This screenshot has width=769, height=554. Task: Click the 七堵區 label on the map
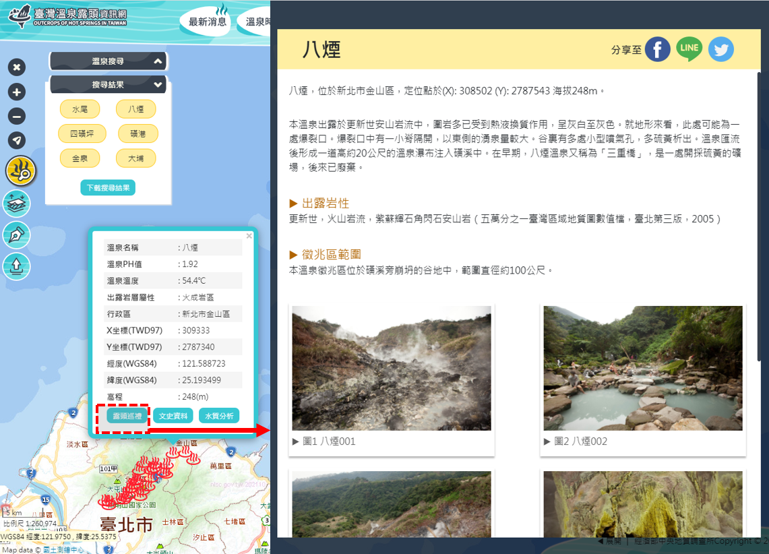coord(235,521)
